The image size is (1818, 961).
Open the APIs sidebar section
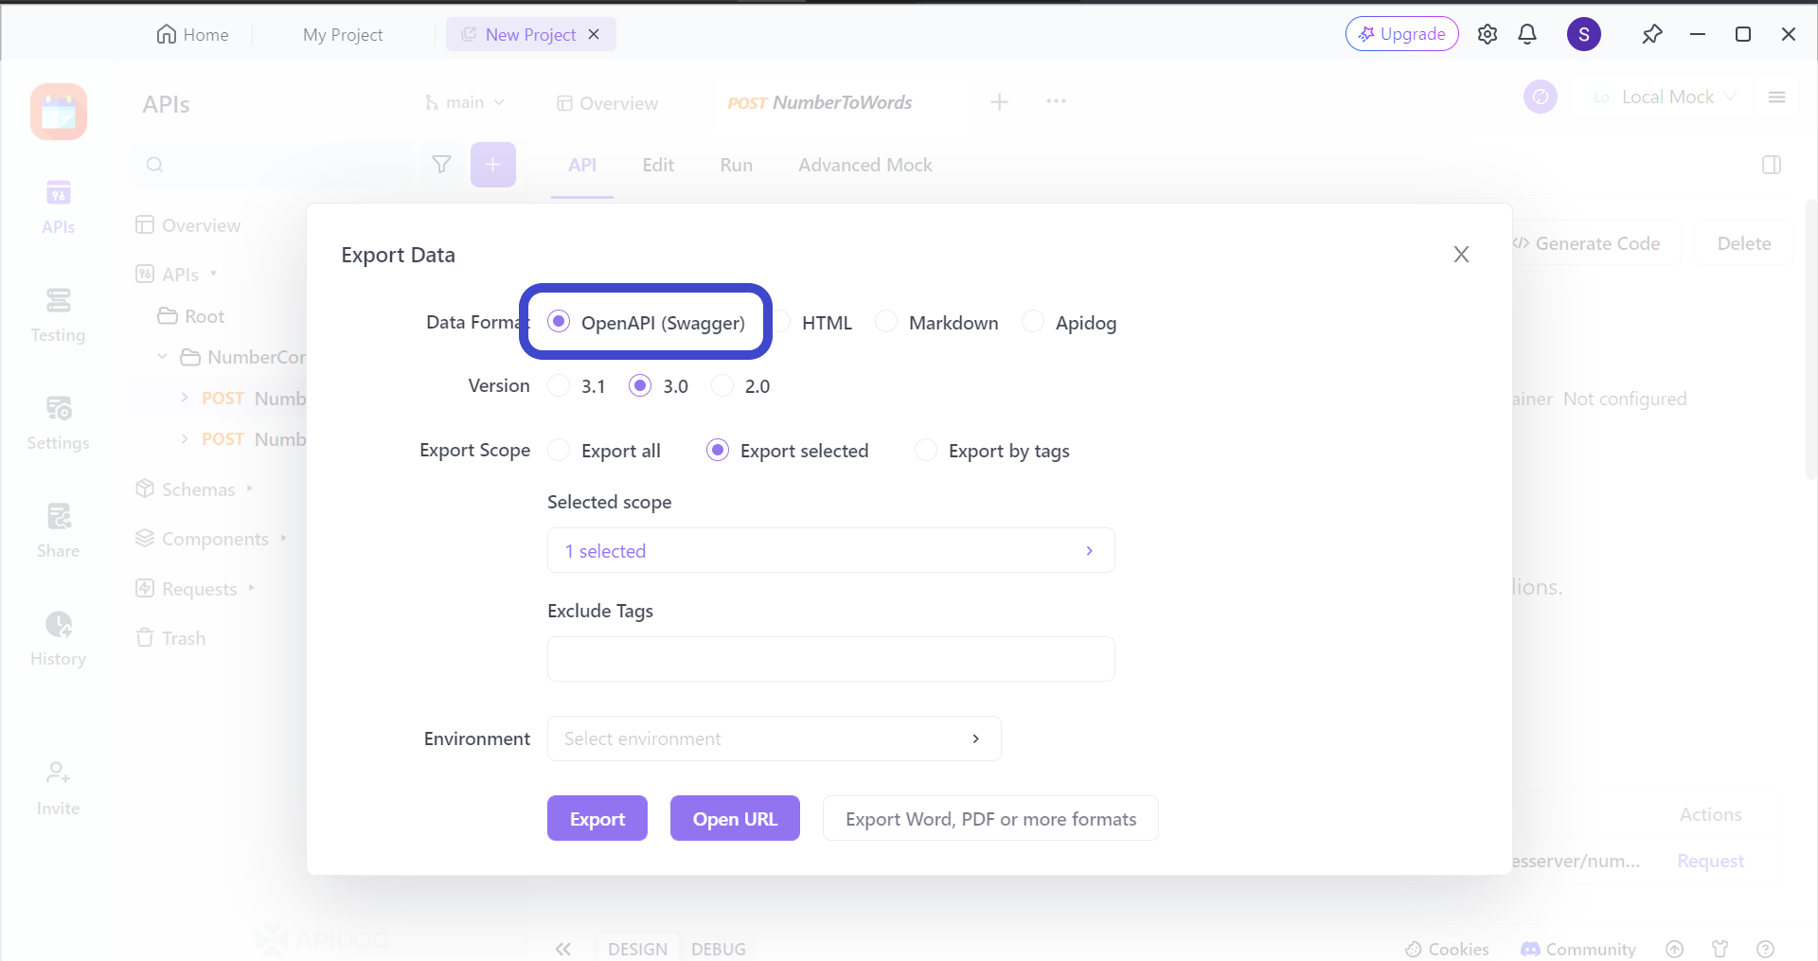[58, 206]
